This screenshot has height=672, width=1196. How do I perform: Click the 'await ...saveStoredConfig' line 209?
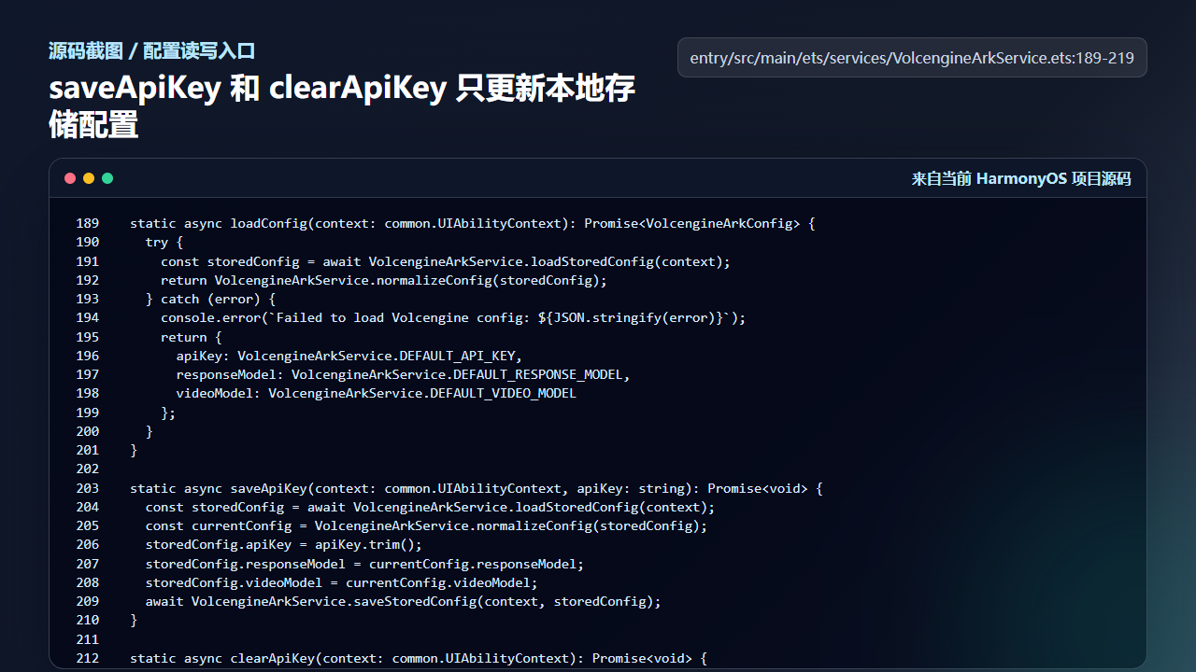click(x=403, y=601)
